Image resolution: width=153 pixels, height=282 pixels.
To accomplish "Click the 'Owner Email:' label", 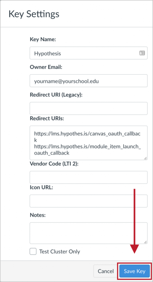I will point(46,67).
